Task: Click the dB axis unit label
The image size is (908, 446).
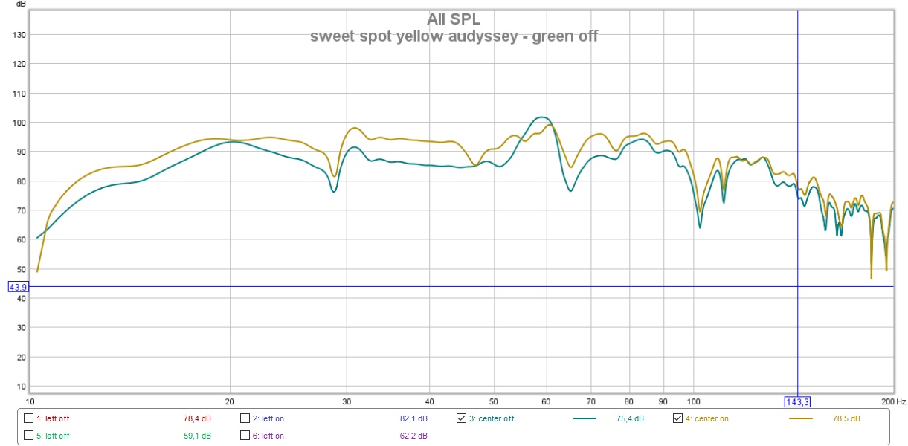Action: point(21,4)
